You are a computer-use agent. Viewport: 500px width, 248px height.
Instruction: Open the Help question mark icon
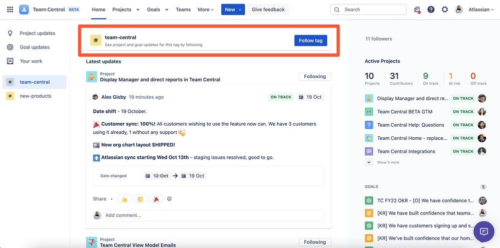point(431,10)
